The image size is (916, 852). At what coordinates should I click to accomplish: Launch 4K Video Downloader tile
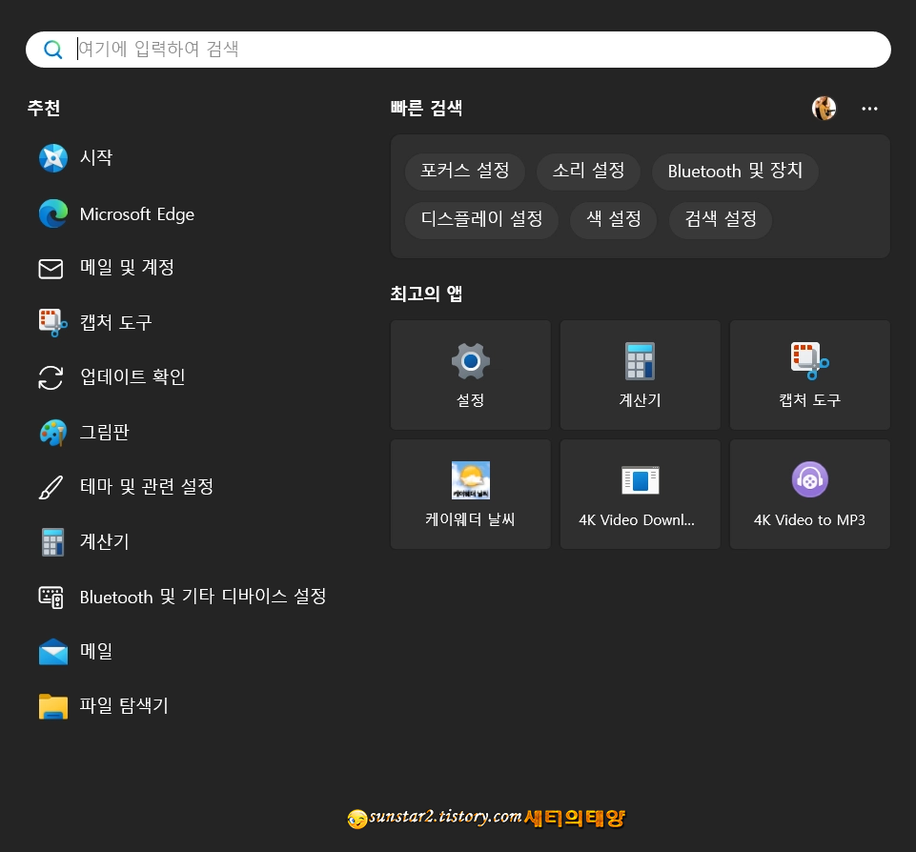(x=640, y=494)
